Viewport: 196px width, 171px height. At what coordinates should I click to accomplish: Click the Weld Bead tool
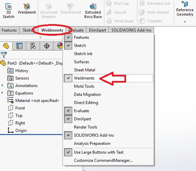[x=120, y=21]
